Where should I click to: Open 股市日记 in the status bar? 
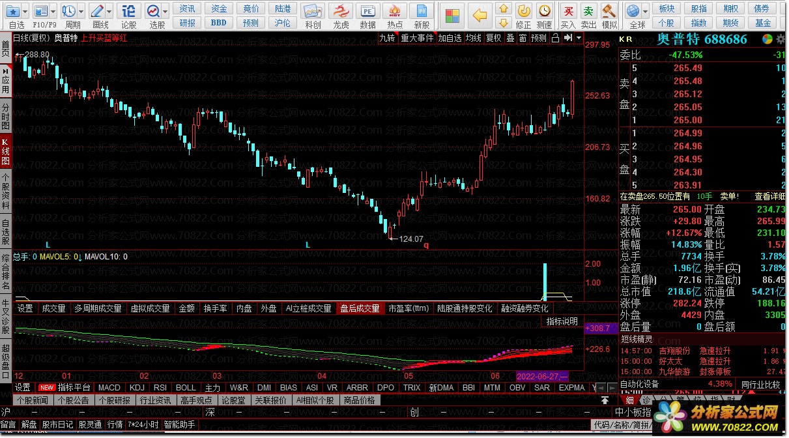click(x=58, y=425)
